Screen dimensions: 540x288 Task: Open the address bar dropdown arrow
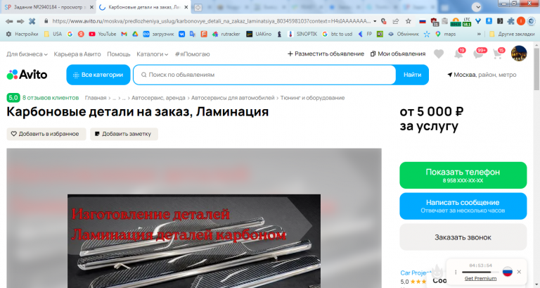pos(375,21)
